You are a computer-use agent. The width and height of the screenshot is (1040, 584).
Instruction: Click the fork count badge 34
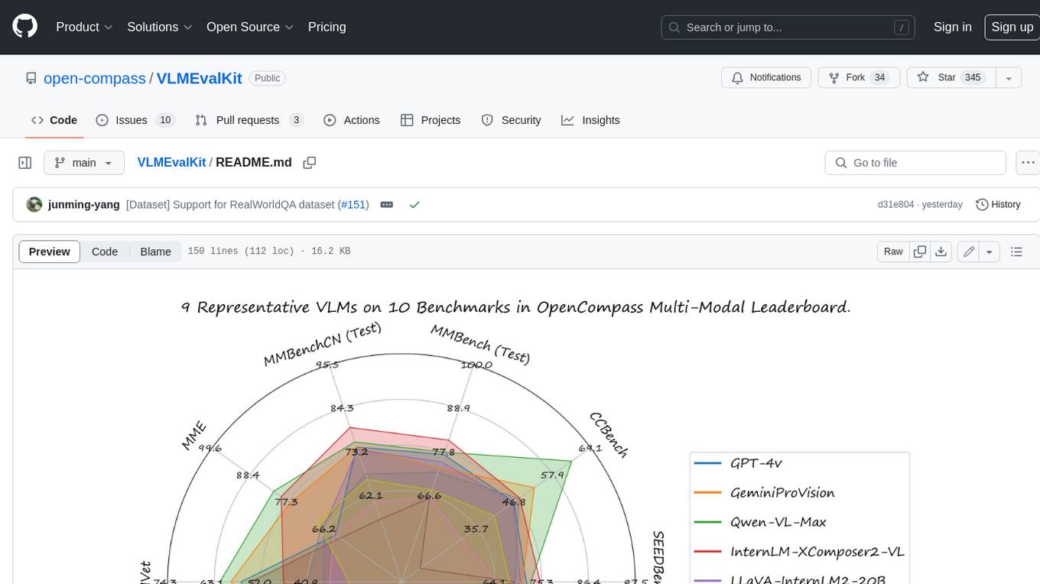[x=879, y=78]
